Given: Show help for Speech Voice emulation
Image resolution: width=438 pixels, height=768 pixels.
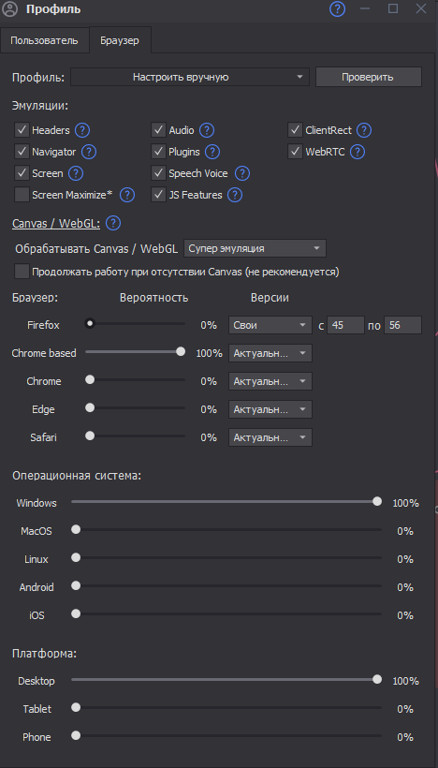Looking at the screenshot, I should click(x=242, y=173).
